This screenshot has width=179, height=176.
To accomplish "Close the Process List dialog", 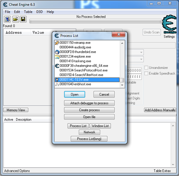I will pyautogui.click(x=118, y=34).
